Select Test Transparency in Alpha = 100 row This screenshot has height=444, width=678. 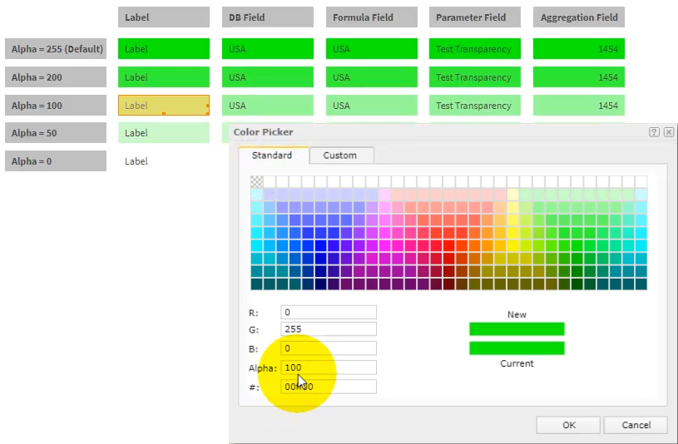coord(475,106)
